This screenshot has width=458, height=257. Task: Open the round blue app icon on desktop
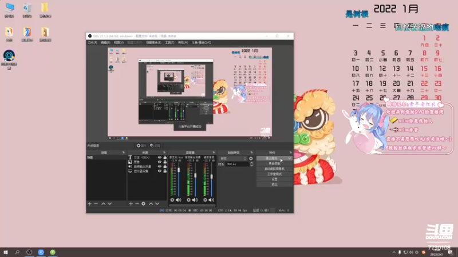click(x=9, y=59)
